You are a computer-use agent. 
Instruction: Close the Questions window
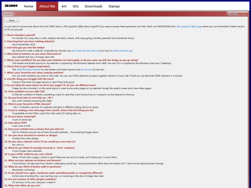[x=243, y=13]
